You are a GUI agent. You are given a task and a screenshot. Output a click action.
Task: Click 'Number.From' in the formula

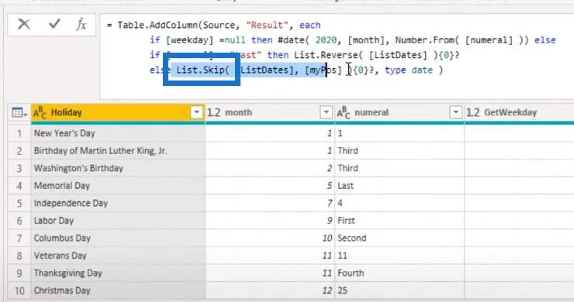[424, 40]
